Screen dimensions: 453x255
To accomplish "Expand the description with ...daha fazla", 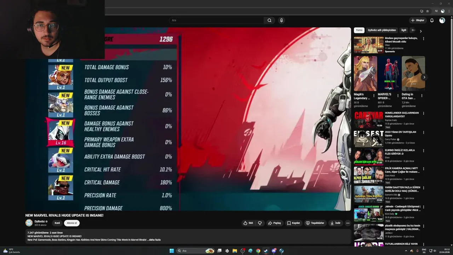I will pyautogui.click(x=154, y=240).
